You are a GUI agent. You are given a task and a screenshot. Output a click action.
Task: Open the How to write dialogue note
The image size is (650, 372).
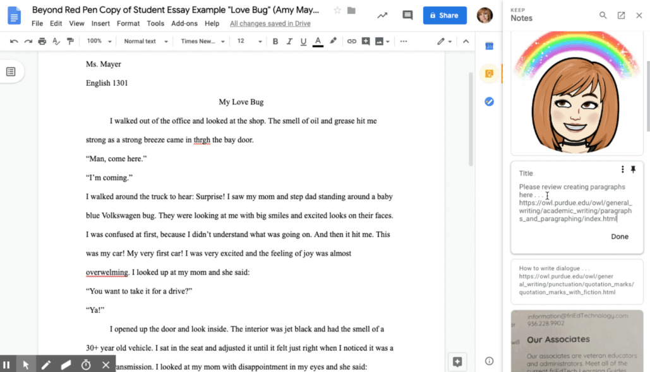577,282
